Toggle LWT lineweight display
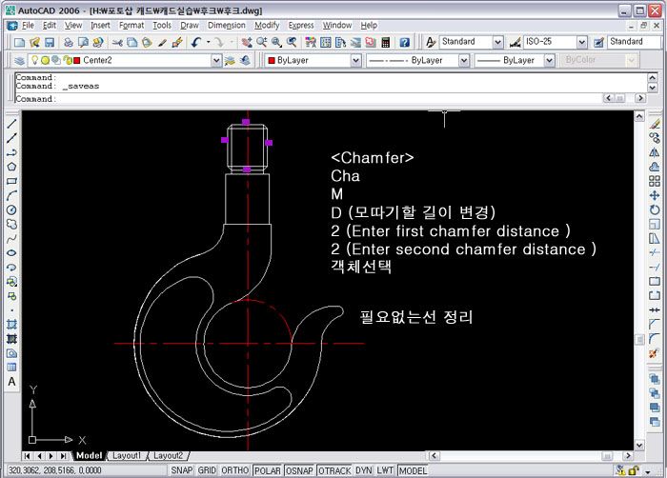 coord(385,470)
